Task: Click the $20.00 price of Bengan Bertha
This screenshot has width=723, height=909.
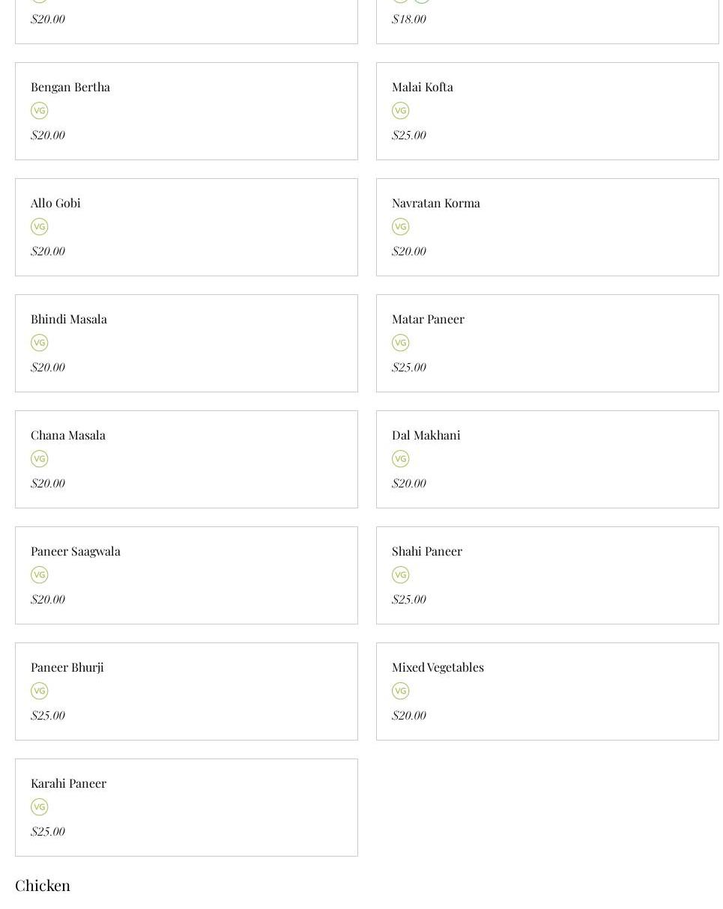Action: click(47, 136)
